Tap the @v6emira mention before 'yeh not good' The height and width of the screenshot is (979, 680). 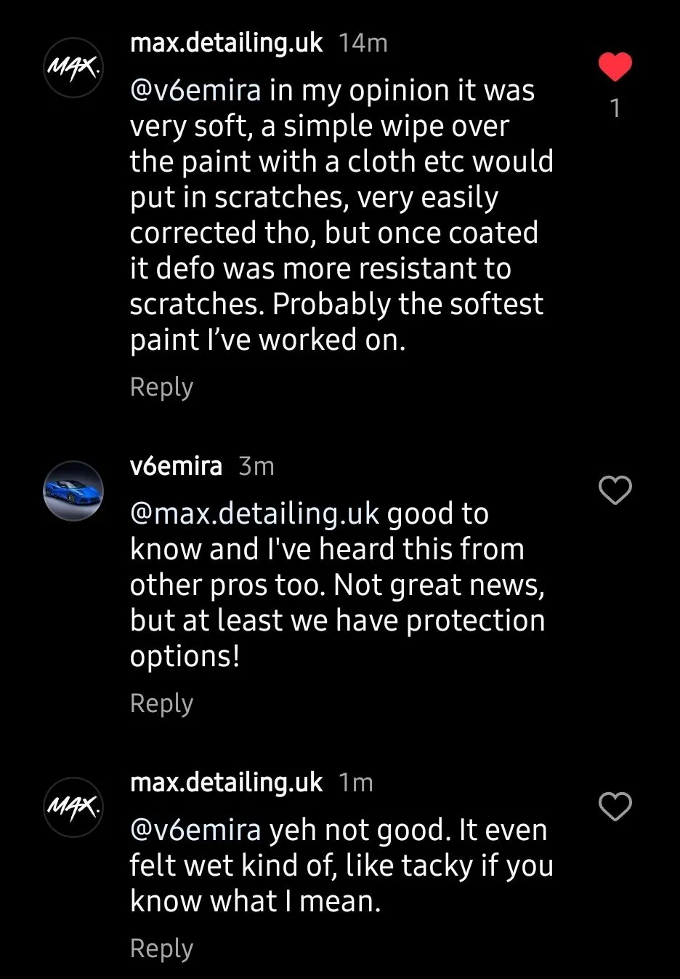pyautogui.click(x=195, y=831)
